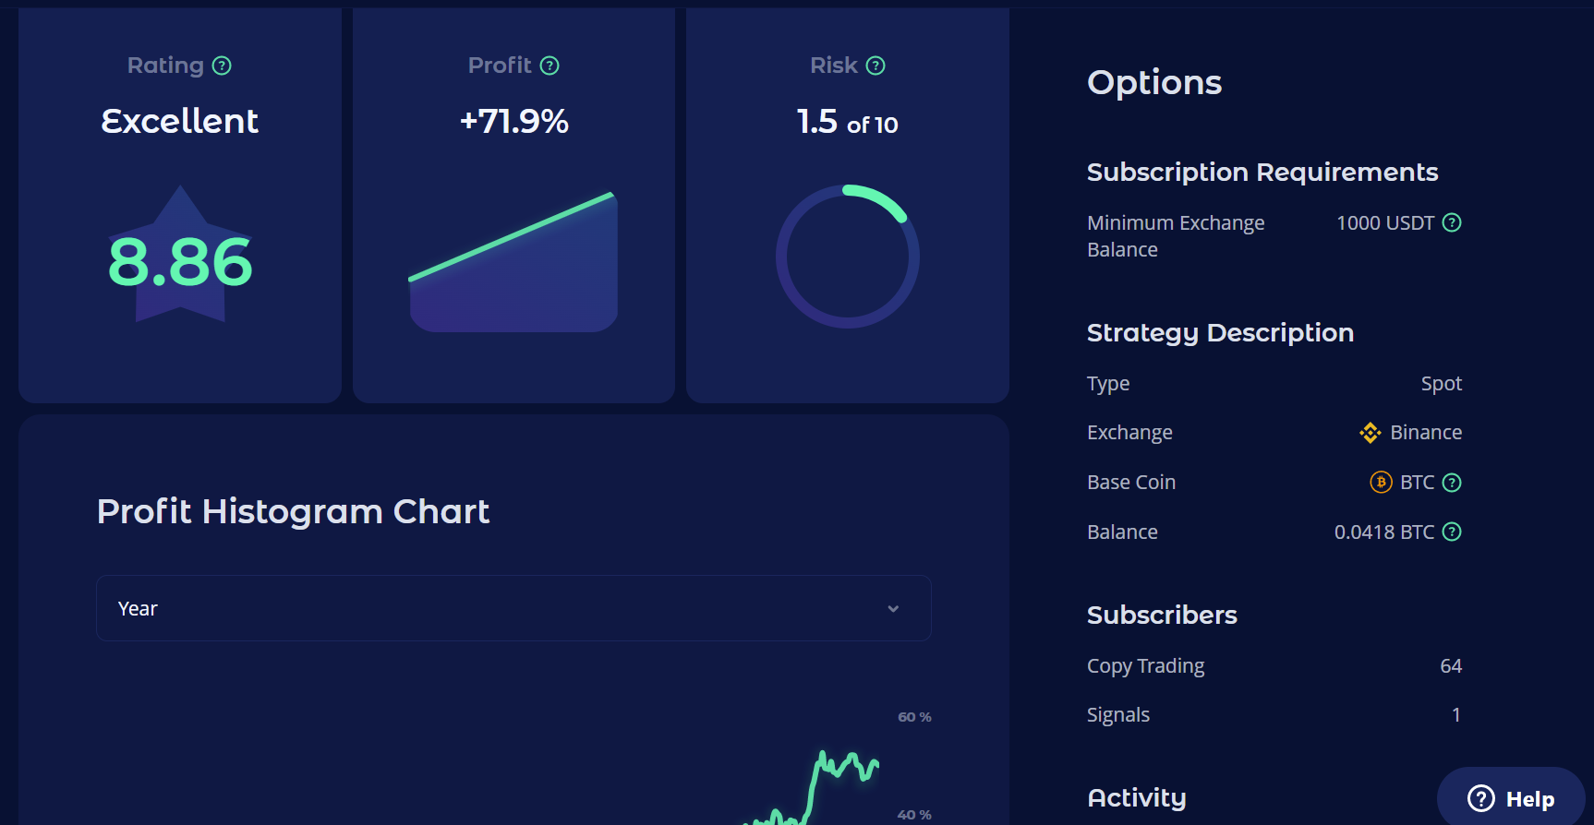This screenshot has height=825, width=1594.
Task: Click the Signals subscribers row
Action: [x=1274, y=715]
